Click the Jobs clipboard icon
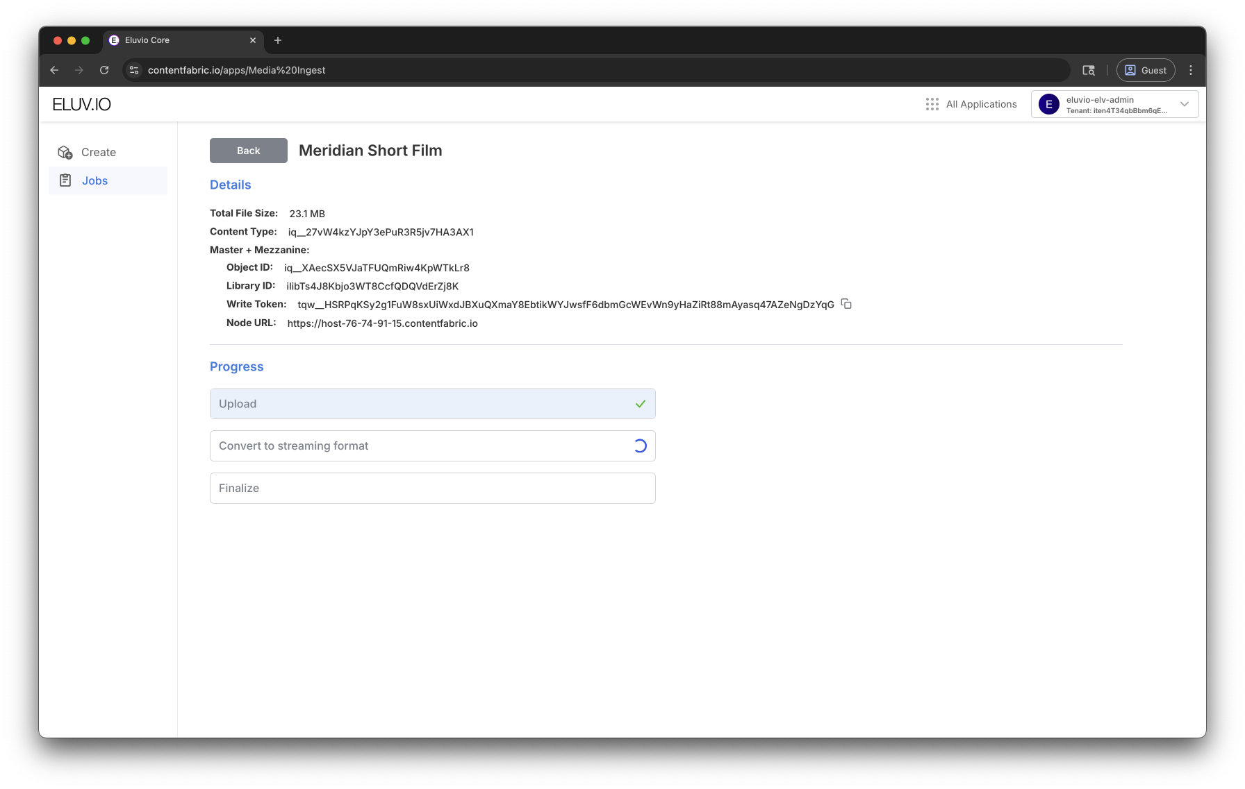This screenshot has width=1245, height=789. (x=65, y=180)
